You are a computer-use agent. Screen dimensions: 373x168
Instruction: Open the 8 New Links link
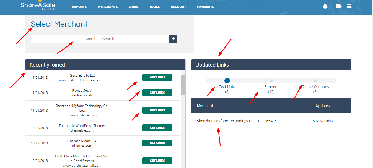323,121
